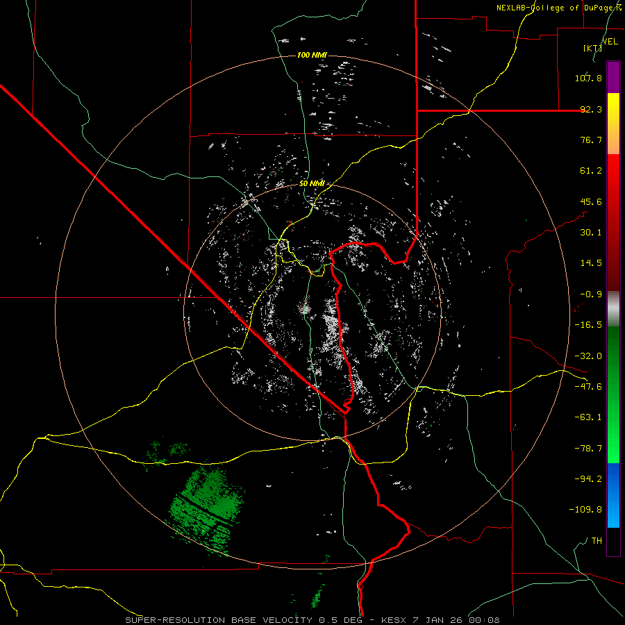This screenshot has height=625, width=625.
Task: Click the 30.1 velocity scale value
Action: pyautogui.click(x=591, y=233)
